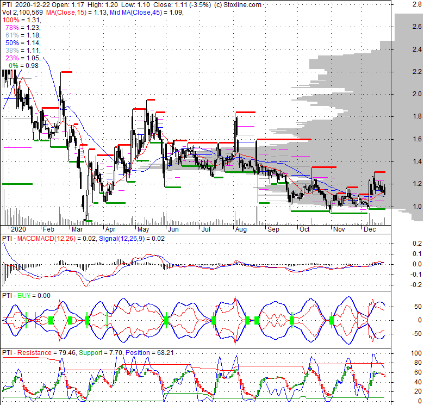Screen dimensions: 424x405
Task: Click the BUY panel axis value -50
Action: pos(417,334)
